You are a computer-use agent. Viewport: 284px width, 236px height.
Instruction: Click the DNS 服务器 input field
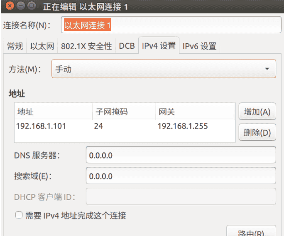tap(181, 155)
